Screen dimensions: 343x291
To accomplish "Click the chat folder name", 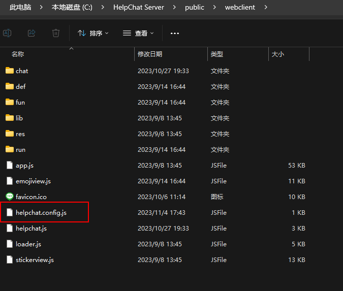I will 22,71.
